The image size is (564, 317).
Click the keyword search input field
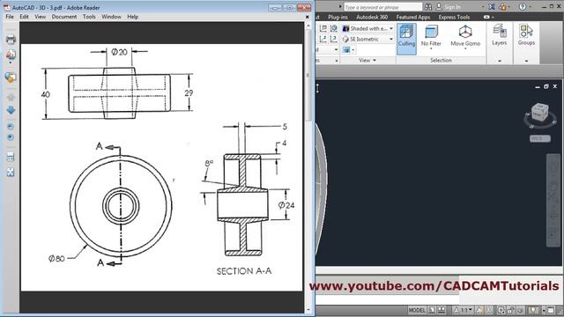382,7
